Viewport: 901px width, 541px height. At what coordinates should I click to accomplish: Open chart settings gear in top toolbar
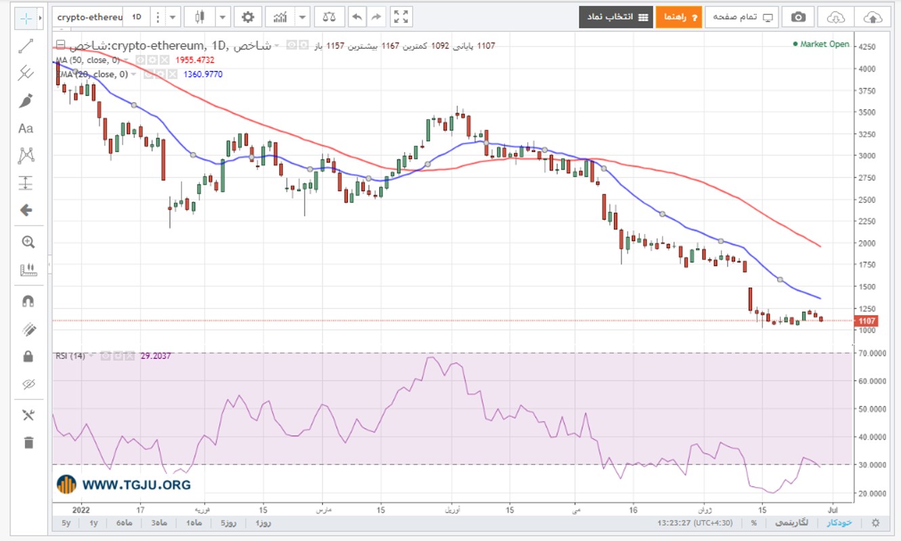[x=248, y=17]
